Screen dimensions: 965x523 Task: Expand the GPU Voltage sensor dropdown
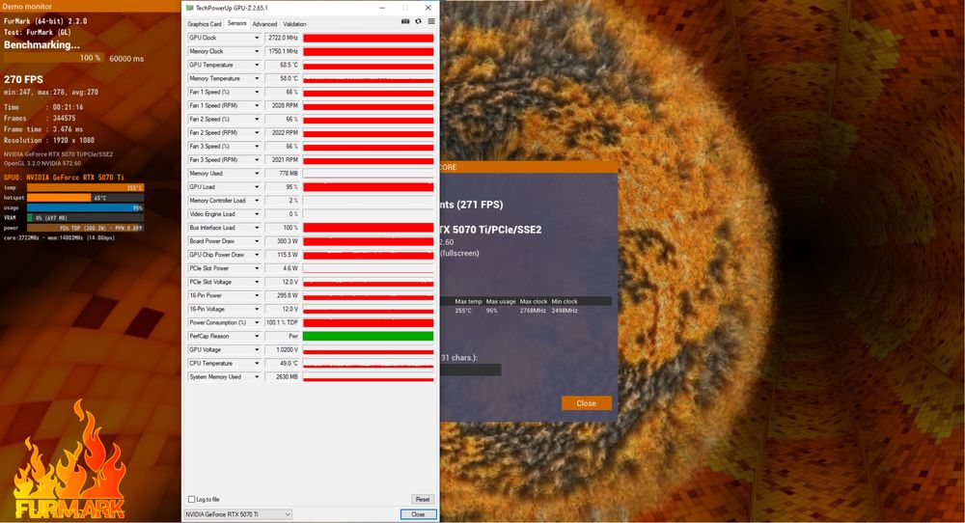pyautogui.click(x=257, y=349)
